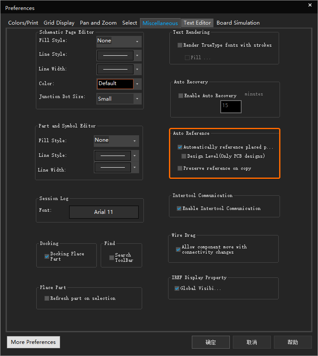Switch to the Colors/Print tab

(23, 23)
